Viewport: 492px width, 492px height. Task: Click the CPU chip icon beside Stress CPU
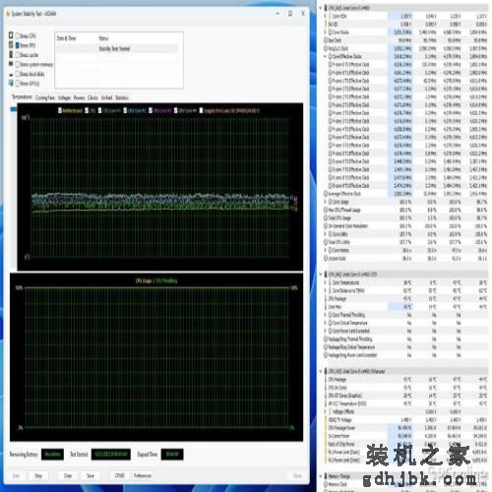[11, 35]
